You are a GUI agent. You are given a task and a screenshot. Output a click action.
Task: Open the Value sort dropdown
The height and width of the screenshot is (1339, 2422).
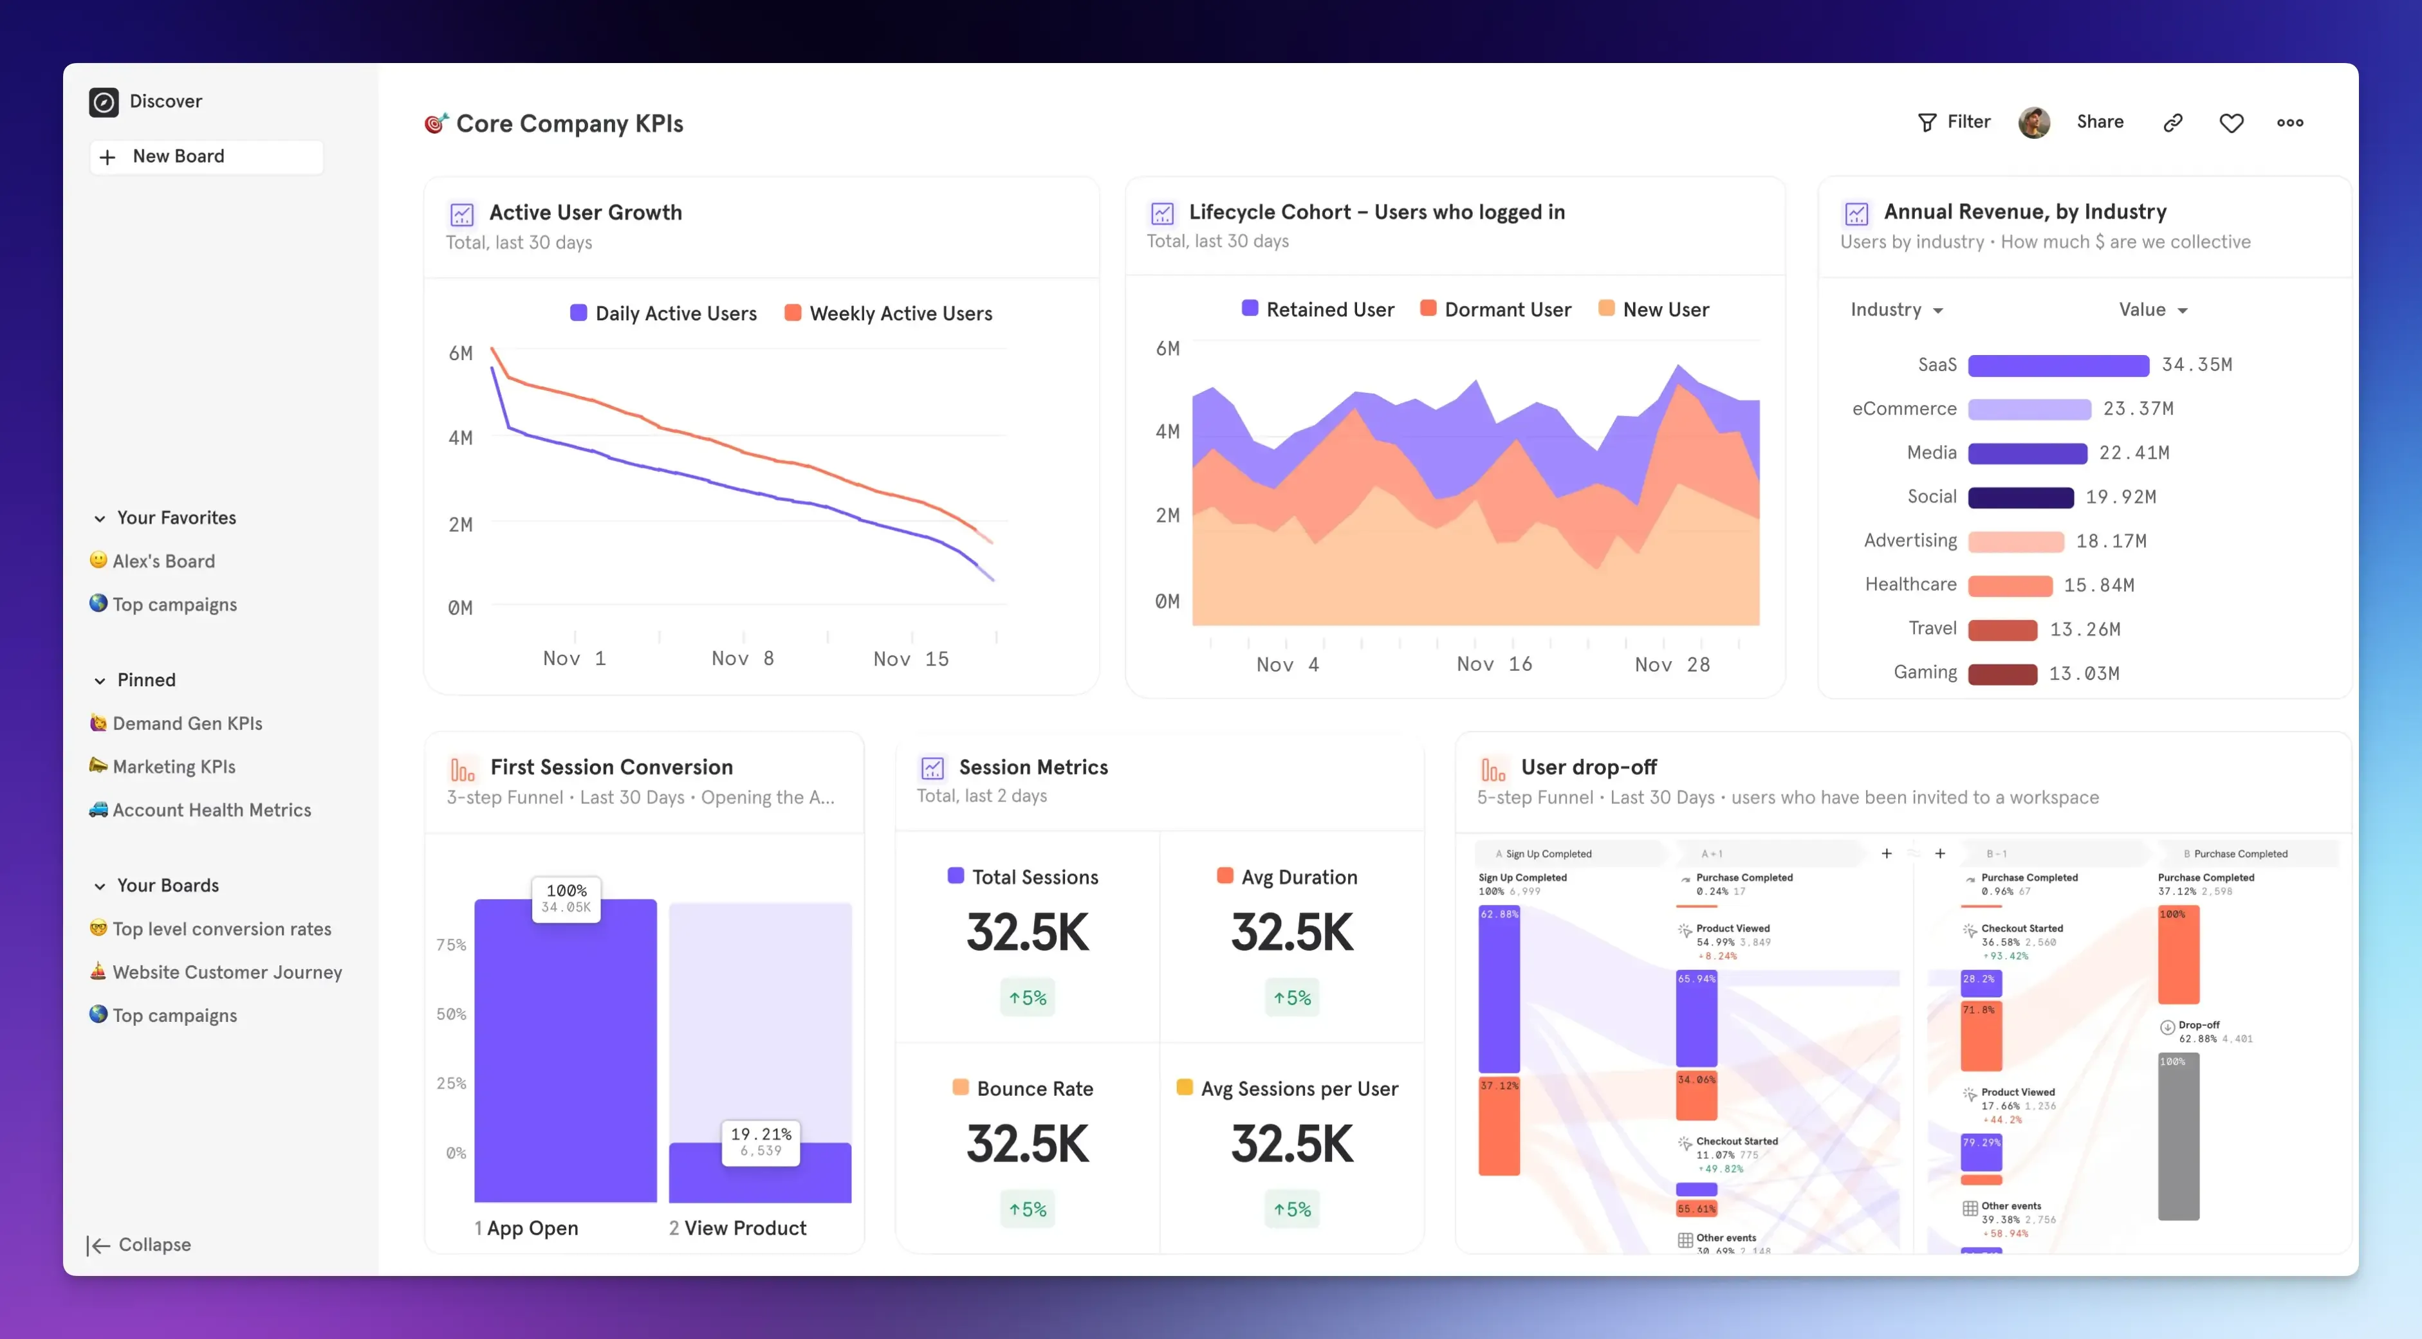[x=2154, y=310]
